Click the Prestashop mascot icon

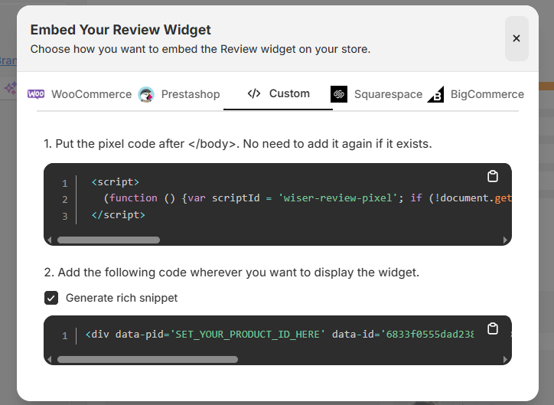click(146, 94)
